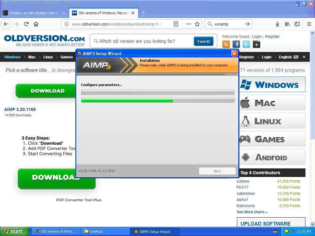Select Games in the site navigation bar

[x=66, y=57]
